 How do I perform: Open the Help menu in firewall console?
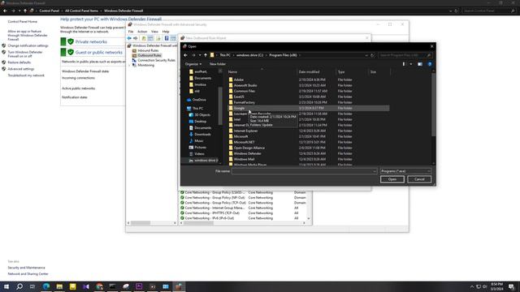coord(166,32)
